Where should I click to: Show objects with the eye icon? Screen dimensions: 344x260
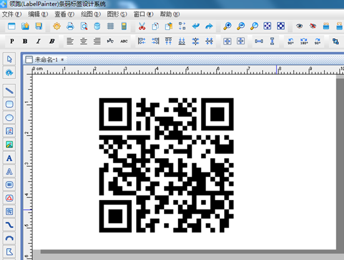coord(299,26)
